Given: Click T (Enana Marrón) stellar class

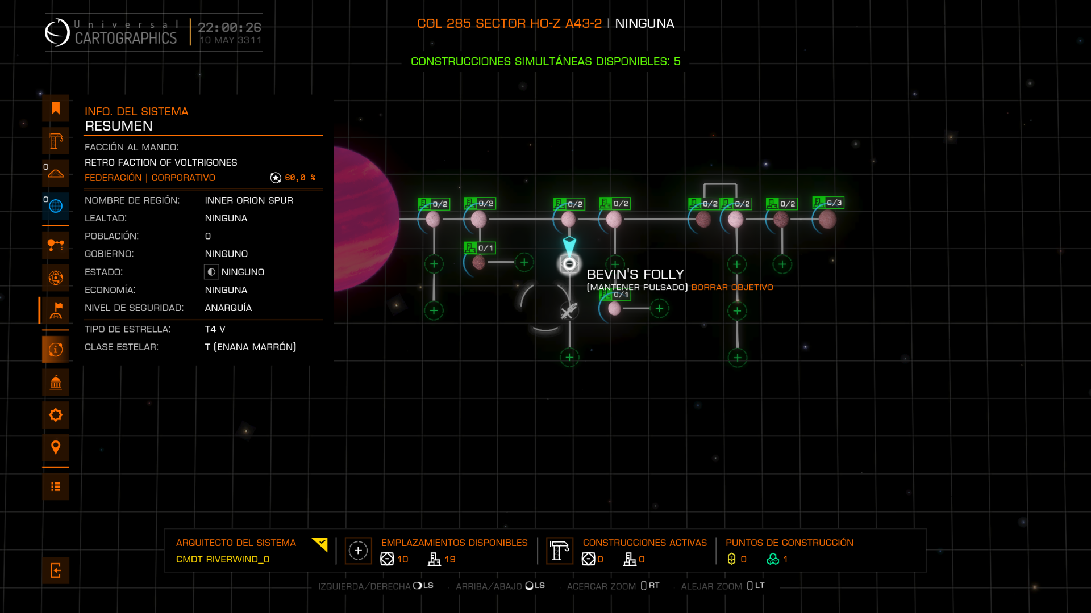Looking at the screenshot, I should pyautogui.click(x=251, y=347).
